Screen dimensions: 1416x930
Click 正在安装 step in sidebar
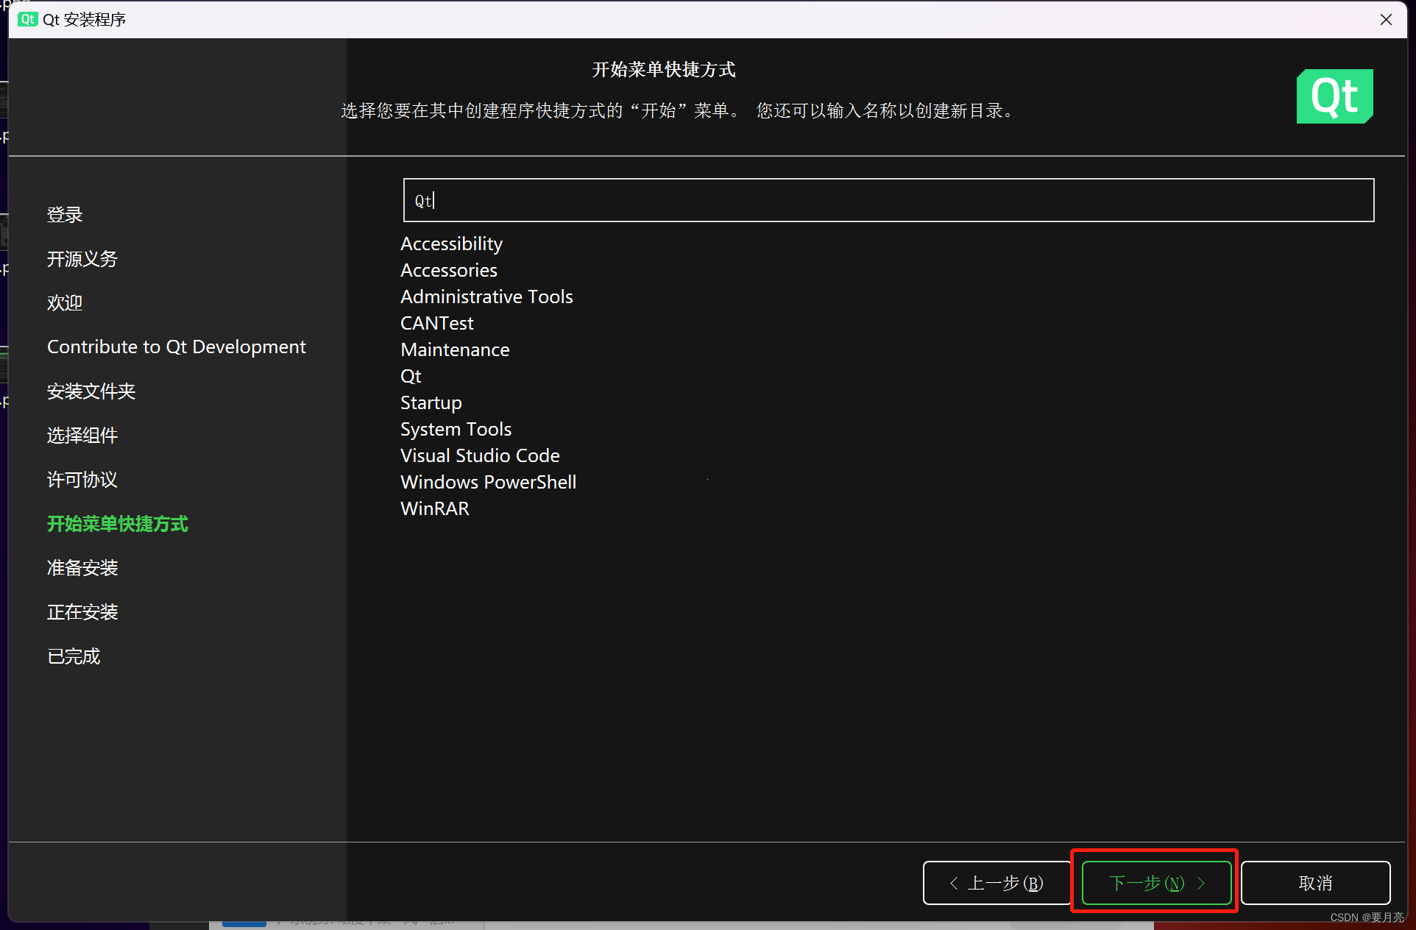pos(82,612)
